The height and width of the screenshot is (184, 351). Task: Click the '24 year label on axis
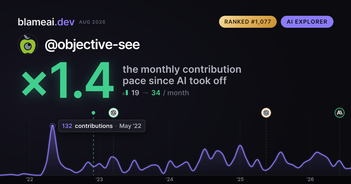tap(170, 179)
